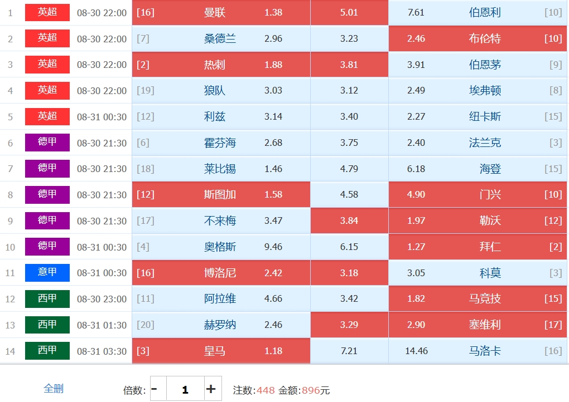The width and height of the screenshot is (569, 402).
Task: Select 狼队 home win at 3.03
Action: pyautogui.click(x=221, y=90)
